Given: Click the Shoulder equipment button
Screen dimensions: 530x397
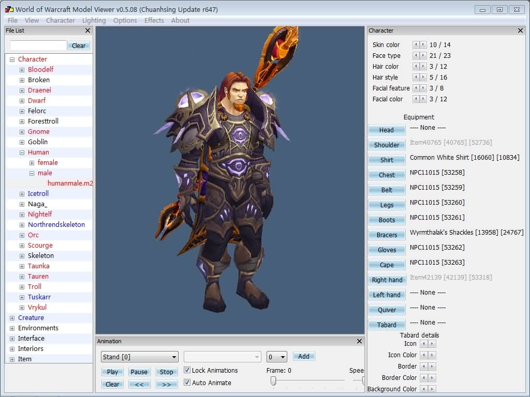Looking at the screenshot, I should click(x=387, y=145).
